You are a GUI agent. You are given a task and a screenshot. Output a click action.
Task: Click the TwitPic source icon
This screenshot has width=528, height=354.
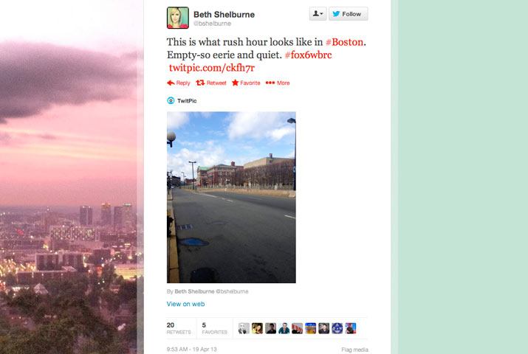click(x=171, y=100)
